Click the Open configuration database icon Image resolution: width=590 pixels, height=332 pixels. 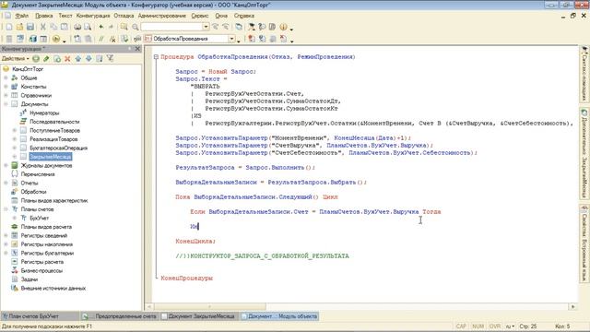tap(33, 39)
